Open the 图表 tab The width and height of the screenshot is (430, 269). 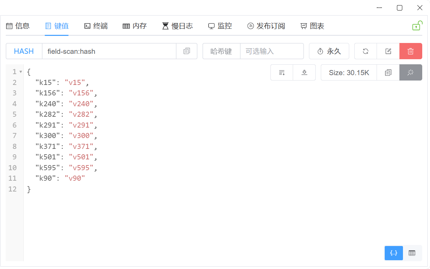tap(312, 26)
